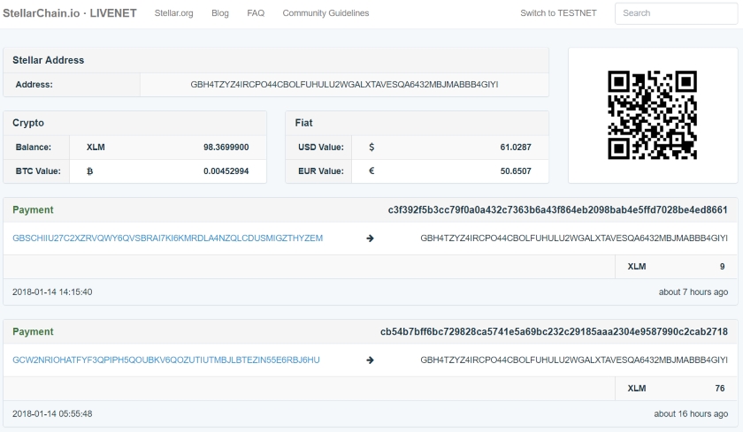The width and height of the screenshot is (743, 432).
Task: Click recipient address in cb54b7 payment
Action: (574, 360)
